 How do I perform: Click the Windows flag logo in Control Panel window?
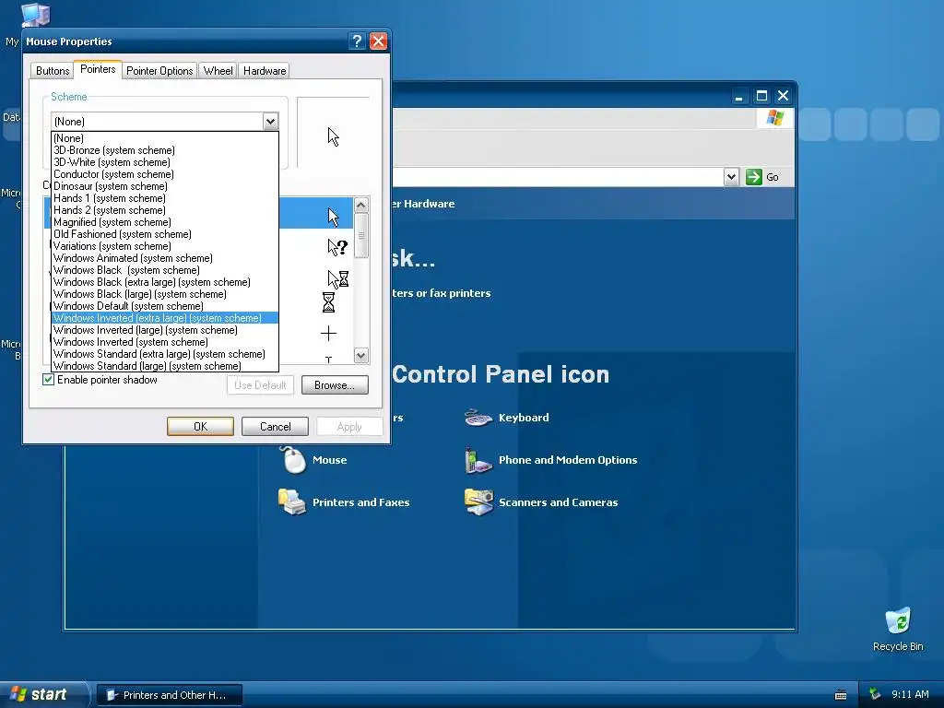pos(774,117)
